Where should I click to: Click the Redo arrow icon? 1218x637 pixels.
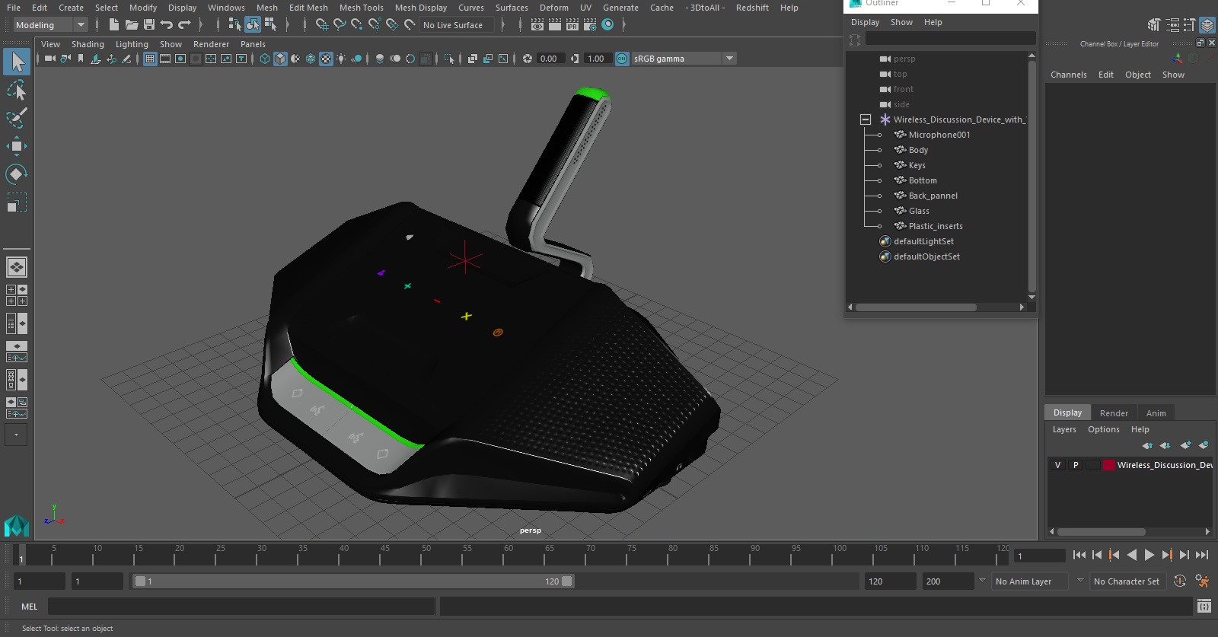tap(184, 25)
